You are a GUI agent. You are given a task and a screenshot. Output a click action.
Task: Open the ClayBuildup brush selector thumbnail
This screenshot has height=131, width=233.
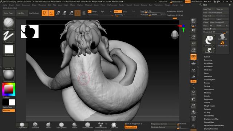click(x=9, y=24)
